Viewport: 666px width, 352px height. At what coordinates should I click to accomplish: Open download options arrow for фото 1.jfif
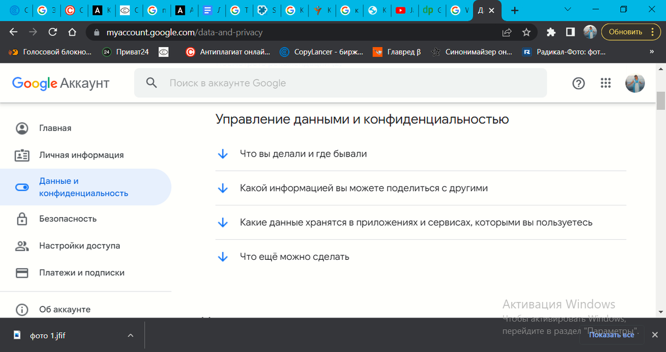point(130,335)
